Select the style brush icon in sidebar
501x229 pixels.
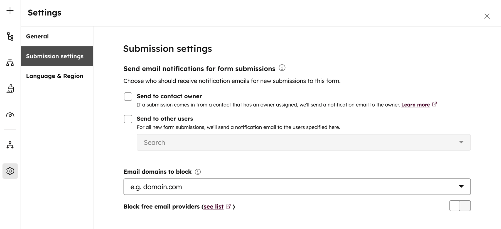(10, 89)
